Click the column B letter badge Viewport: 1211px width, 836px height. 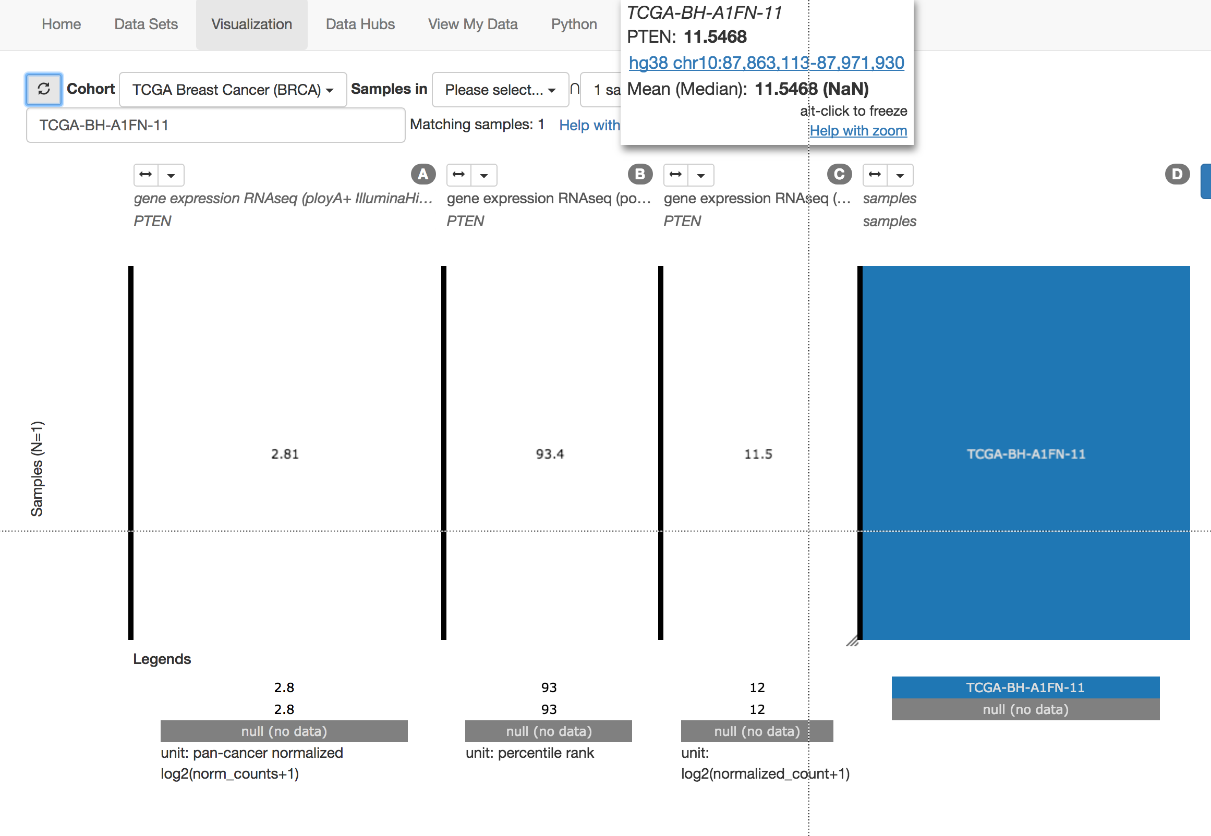click(x=640, y=175)
